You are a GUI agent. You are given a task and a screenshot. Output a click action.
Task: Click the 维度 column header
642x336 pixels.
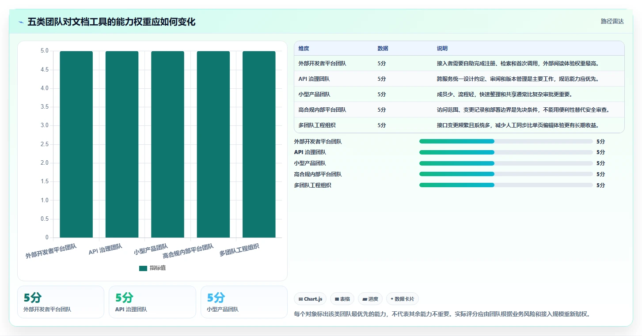click(304, 48)
